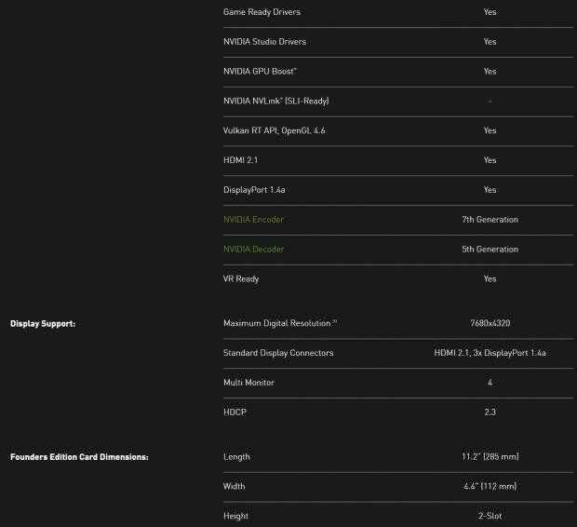The height and width of the screenshot is (527, 577).
Task: Click the 7th Generation encoder value
Action: click(490, 220)
